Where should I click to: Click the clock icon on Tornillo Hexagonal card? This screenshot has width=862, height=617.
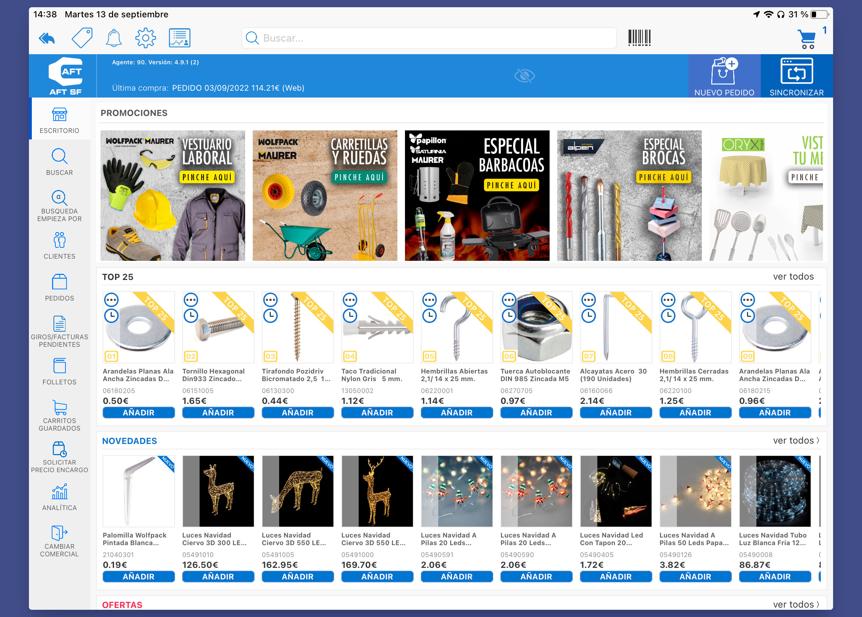pyautogui.click(x=191, y=315)
